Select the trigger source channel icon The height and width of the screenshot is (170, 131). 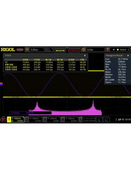pos(118,50)
